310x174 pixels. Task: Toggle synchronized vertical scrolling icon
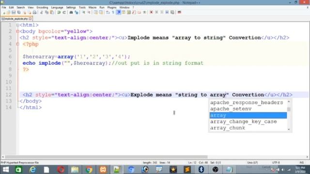[95, 13]
